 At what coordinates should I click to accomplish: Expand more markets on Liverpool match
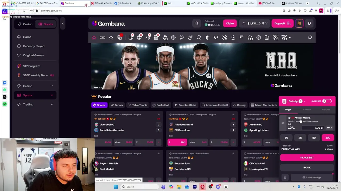(159, 142)
